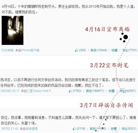The height and width of the screenshot is (133, 138).
Task: Click 转发(188971) on the March 22 post
Action: click(95, 91)
